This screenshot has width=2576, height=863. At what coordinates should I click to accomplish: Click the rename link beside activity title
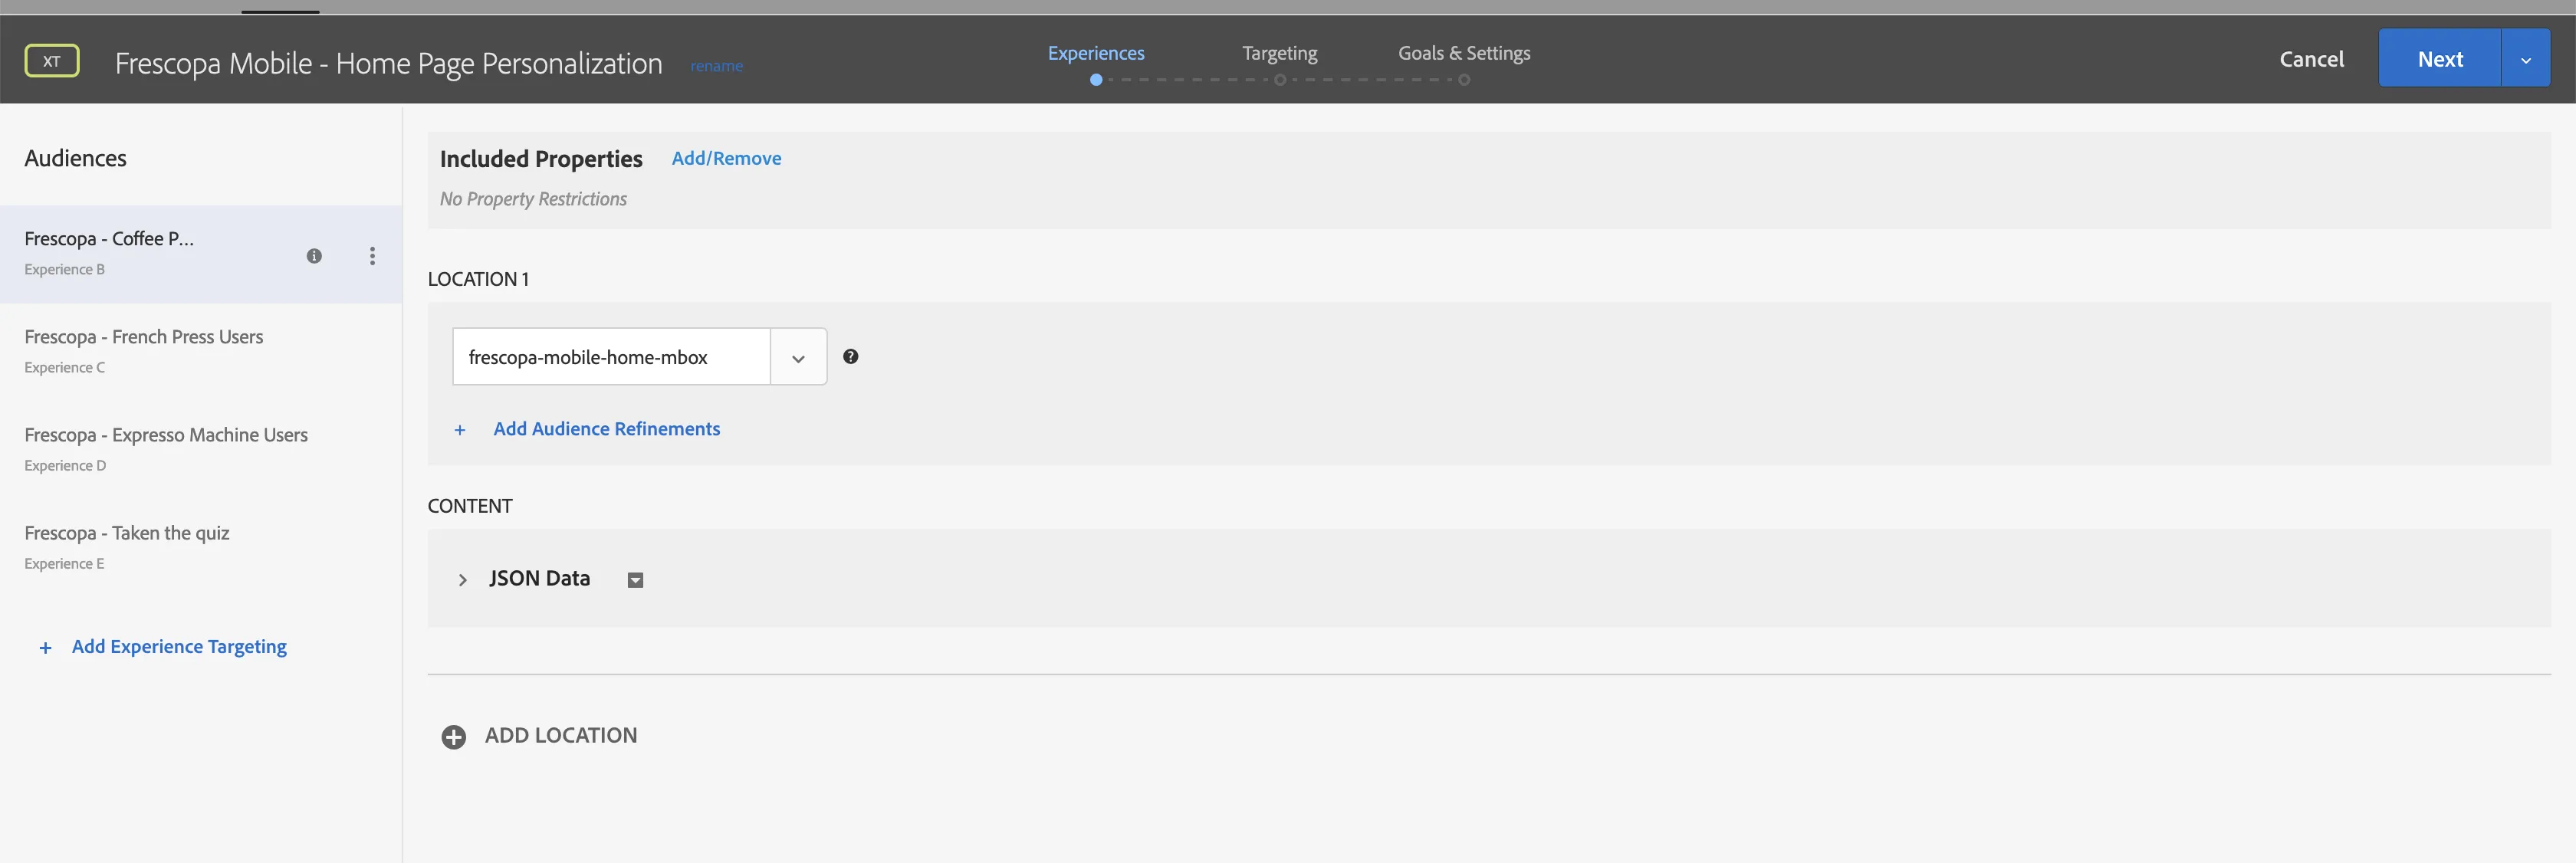click(x=716, y=66)
